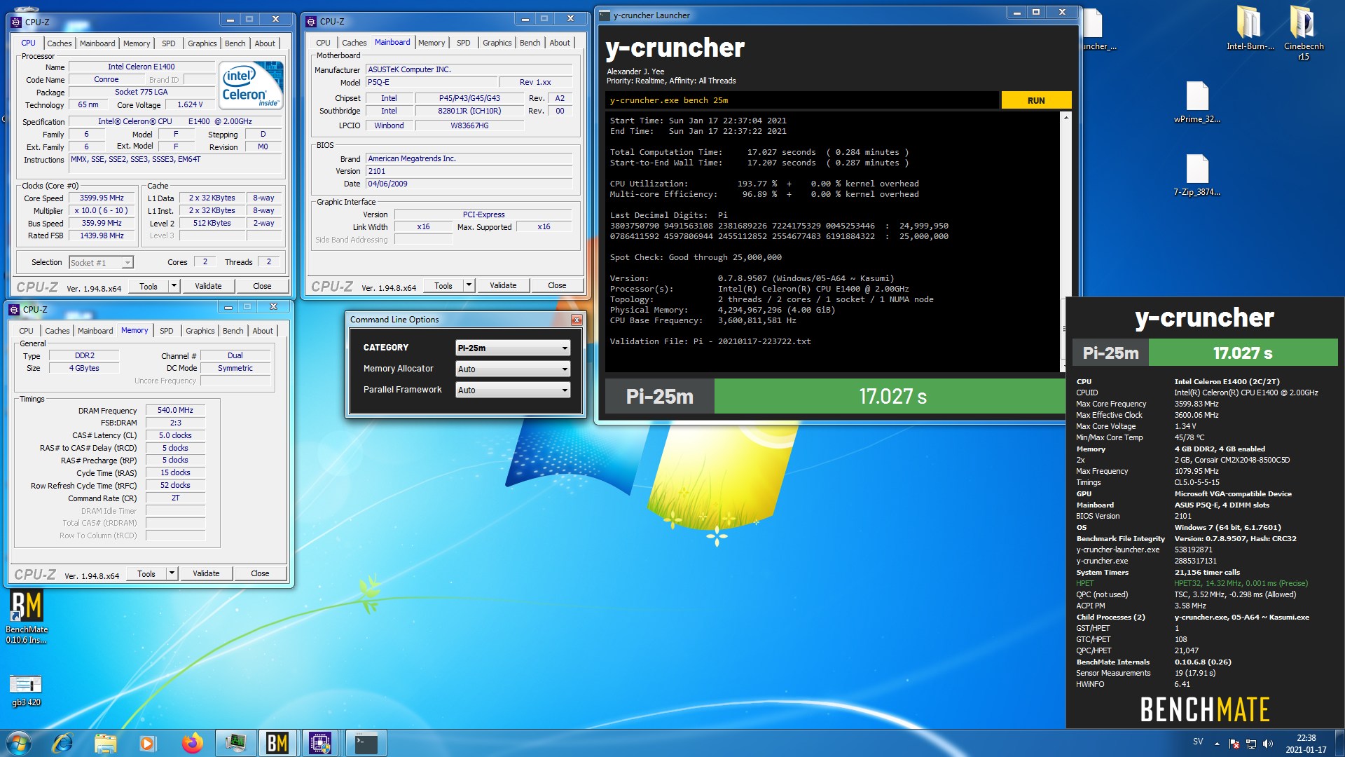Click Validate in top-left CPU-Z window
This screenshot has width=1345, height=757.
(x=208, y=286)
